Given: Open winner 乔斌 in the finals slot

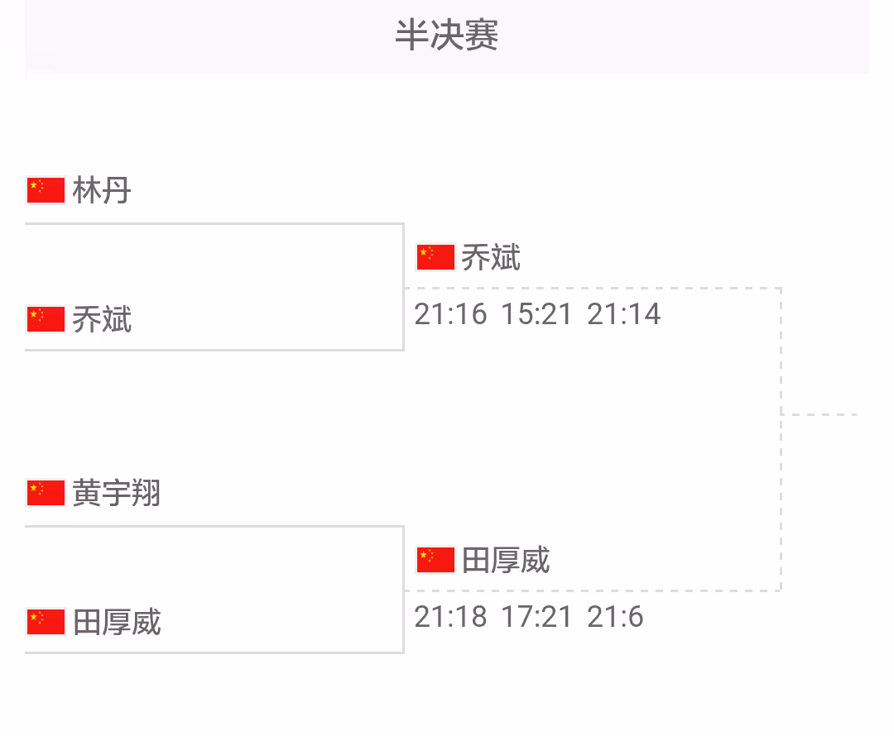Looking at the screenshot, I should 491,257.
